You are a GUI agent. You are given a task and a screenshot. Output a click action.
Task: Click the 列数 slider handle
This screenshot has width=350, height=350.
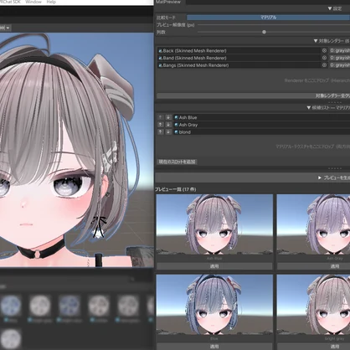(x=264, y=32)
